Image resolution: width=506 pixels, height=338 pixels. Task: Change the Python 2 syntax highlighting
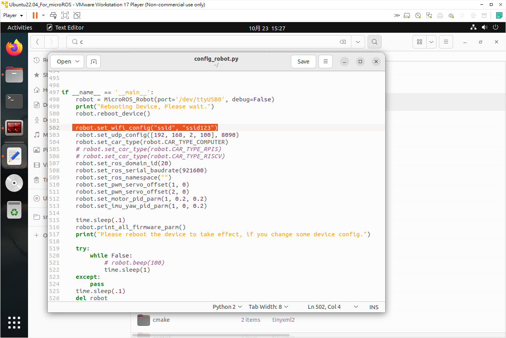tap(227, 307)
